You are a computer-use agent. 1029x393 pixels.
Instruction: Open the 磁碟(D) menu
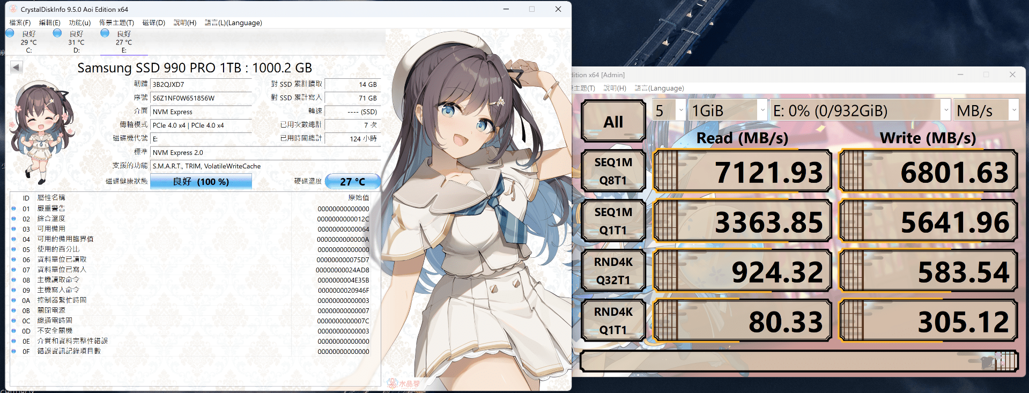click(153, 23)
